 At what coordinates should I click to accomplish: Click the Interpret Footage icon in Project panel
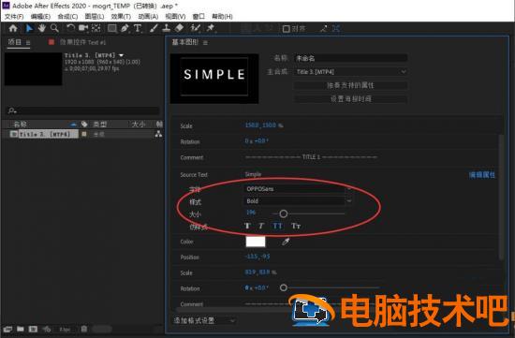point(7,329)
